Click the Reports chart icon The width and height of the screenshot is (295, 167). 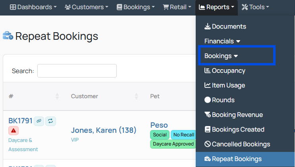(202, 7)
